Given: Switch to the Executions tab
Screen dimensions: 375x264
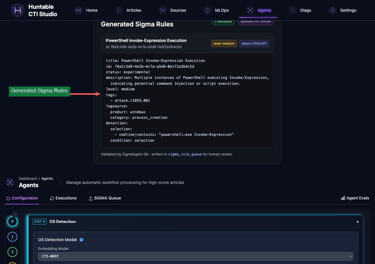Looking at the screenshot, I should tap(63, 198).
